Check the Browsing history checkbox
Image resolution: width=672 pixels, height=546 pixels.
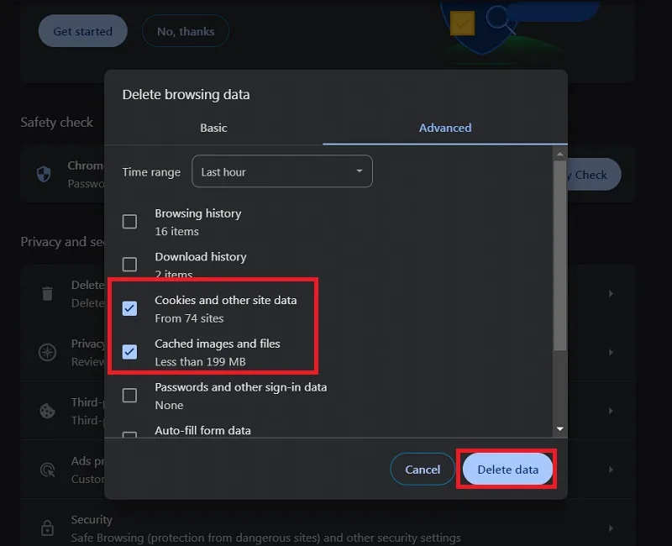pyautogui.click(x=129, y=222)
